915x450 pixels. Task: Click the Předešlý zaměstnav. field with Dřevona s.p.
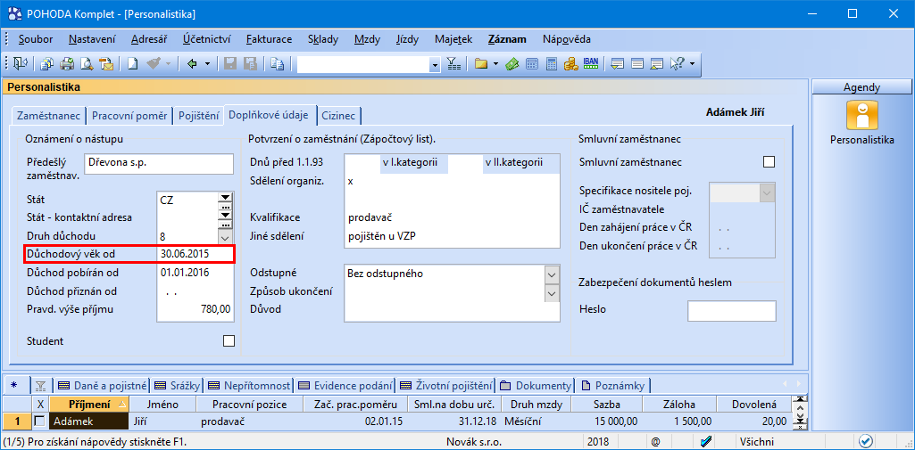click(x=159, y=164)
